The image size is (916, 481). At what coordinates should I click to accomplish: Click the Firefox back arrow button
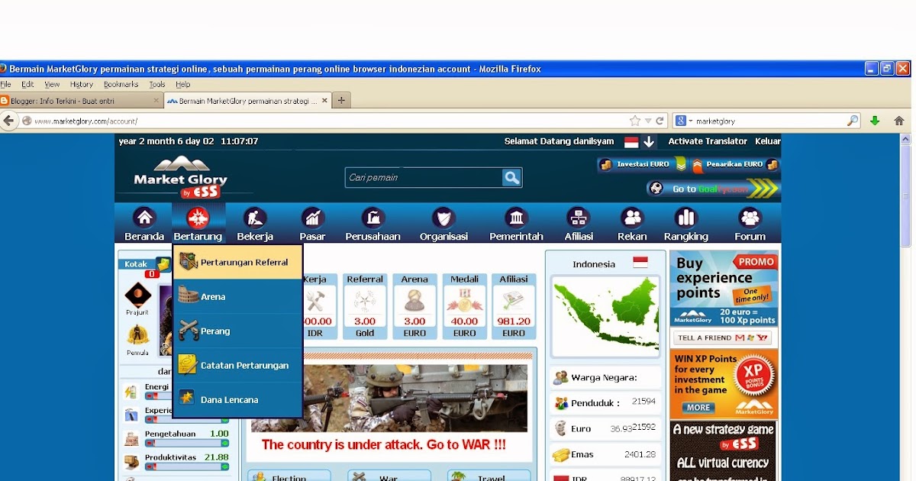tap(9, 121)
